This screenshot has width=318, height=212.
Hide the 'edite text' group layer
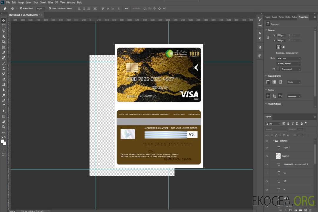pos(267,141)
